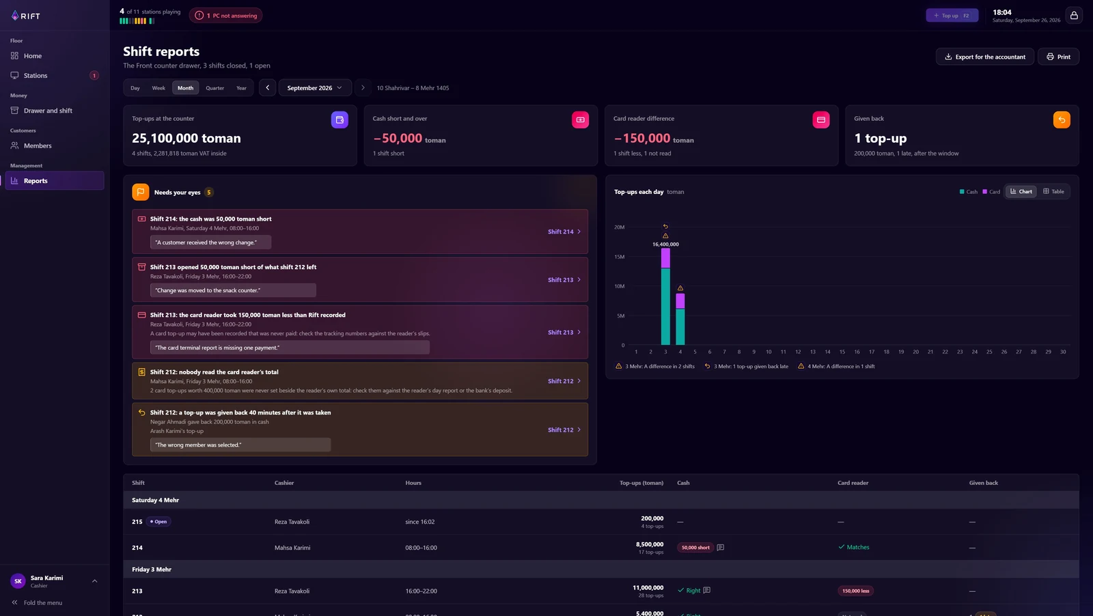This screenshot has width=1093, height=616.
Task: Fold the menu sidebar
Action: tap(37, 602)
